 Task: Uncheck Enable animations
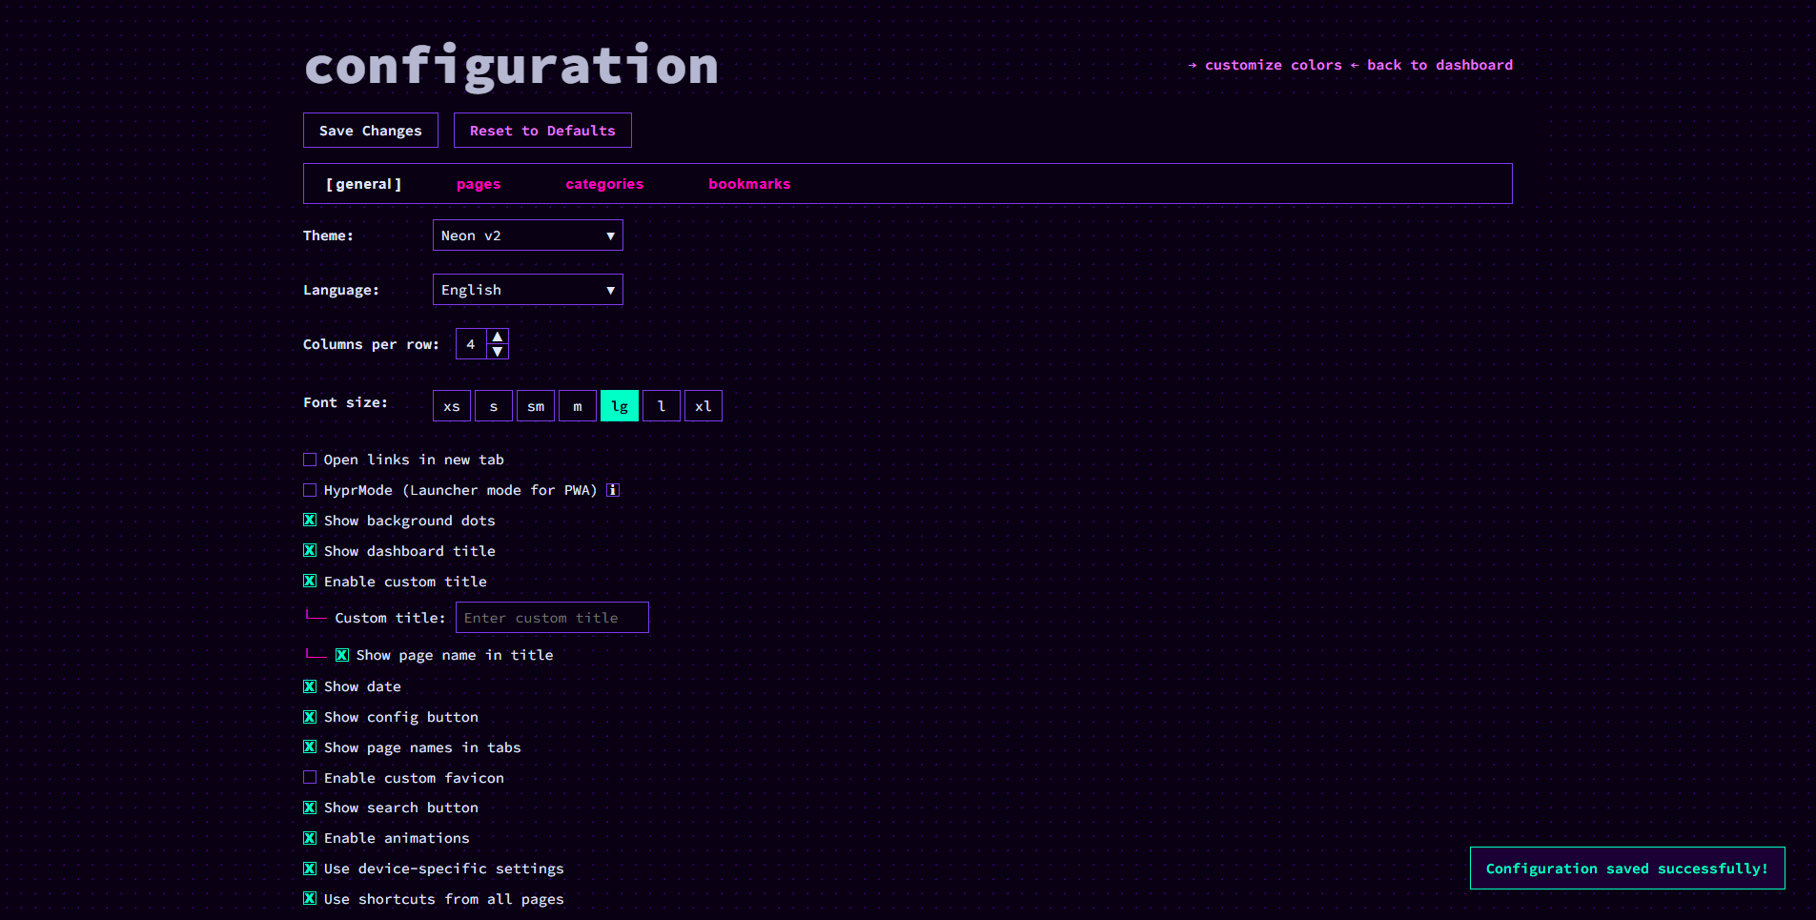click(310, 838)
